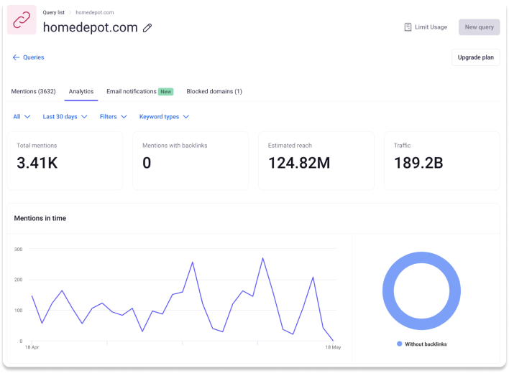Click the 100 y-axis label
Image resolution: width=509 pixels, height=373 pixels.
(18, 310)
